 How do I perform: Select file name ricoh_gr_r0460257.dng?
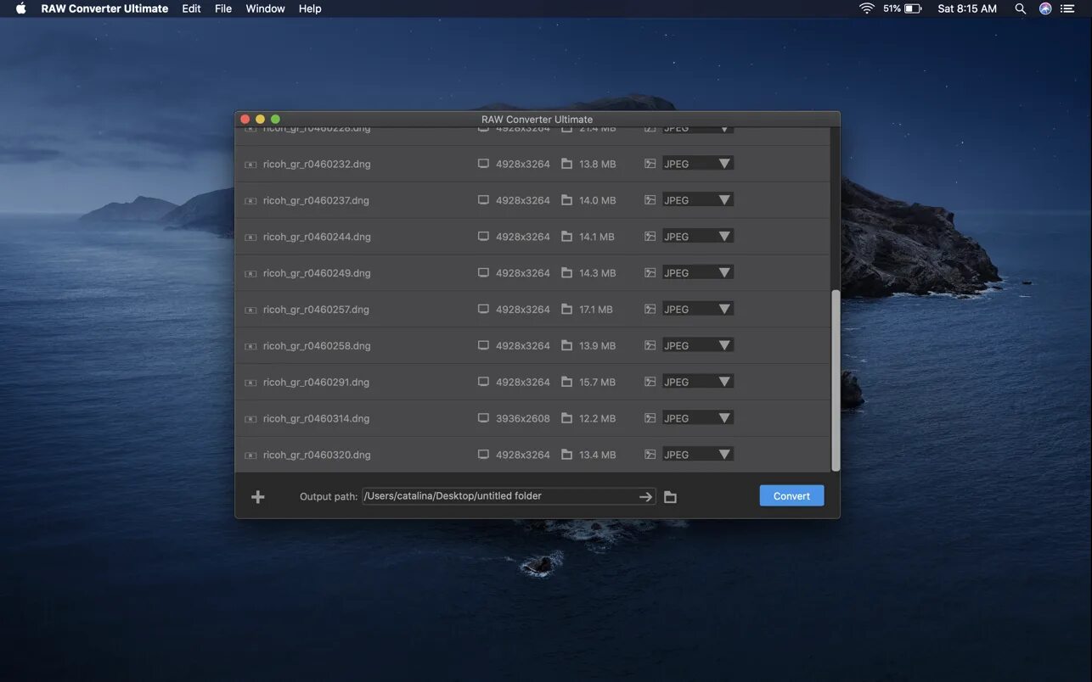tap(316, 310)
